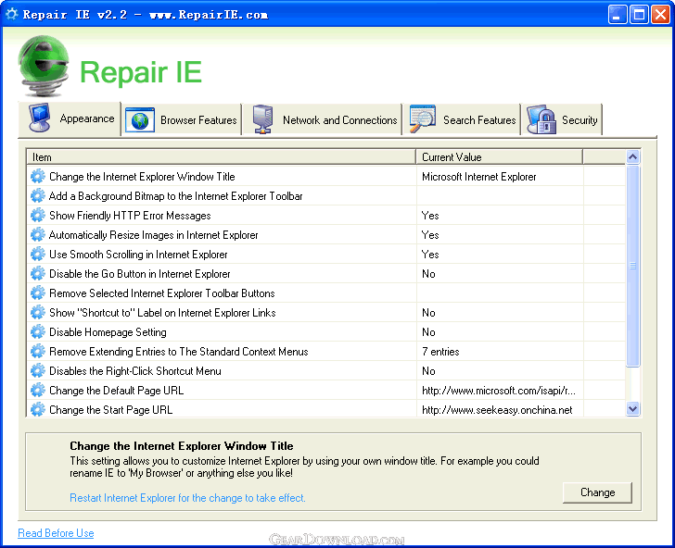Click gear icon beside Automatically Resize Images
675x548 pixels.
pyautogui.click(x=38, y=235)
